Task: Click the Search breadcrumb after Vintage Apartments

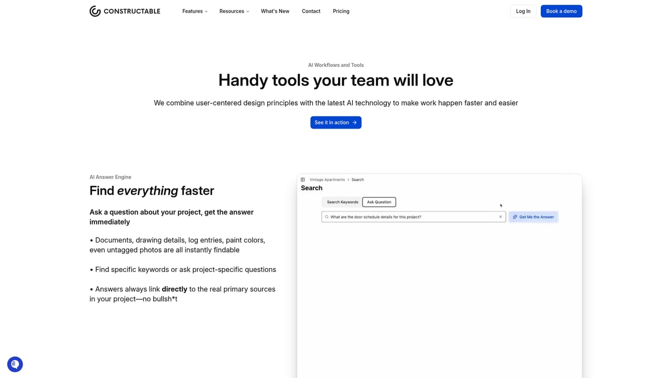Action: [358, 180]
